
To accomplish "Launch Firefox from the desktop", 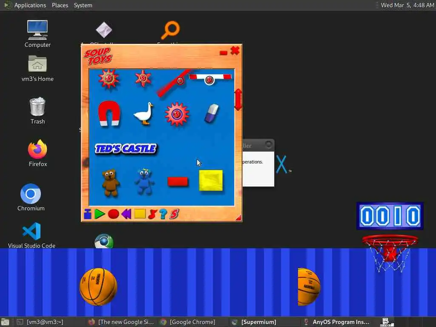I will click(37, 153).
